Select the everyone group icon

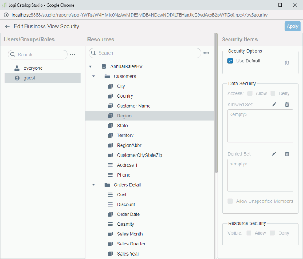point(17,68)
